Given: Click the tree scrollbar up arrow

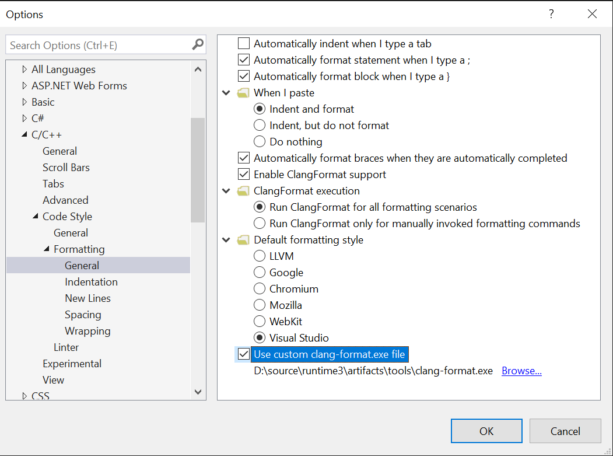Looking at the screenshot, I should (198, 69).
